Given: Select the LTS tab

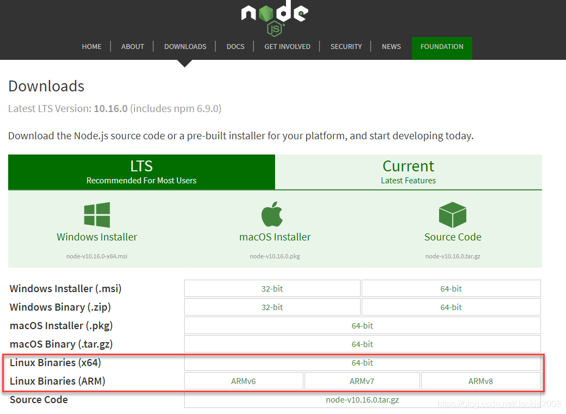Looking at the screenshot, I should point(142,172).
